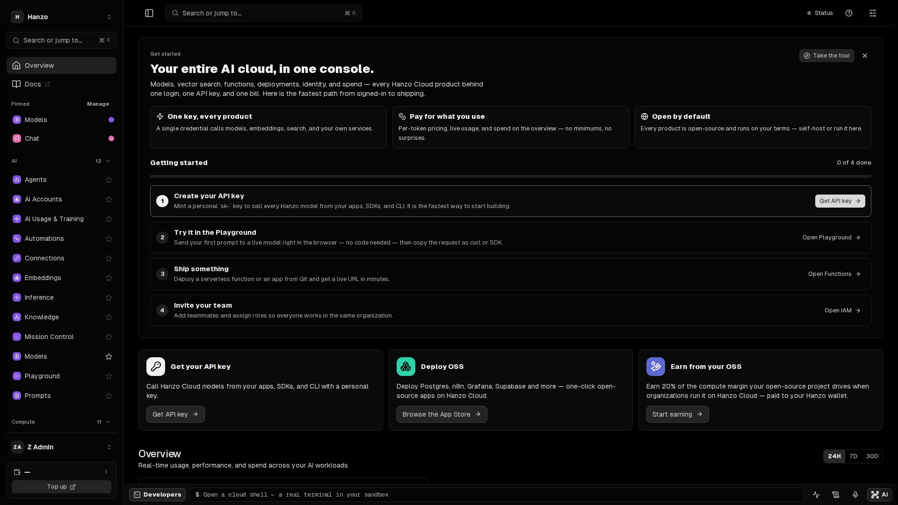Collapse the AI section chevron
This screenshot has height=505, width=898.
pos(109,161)
